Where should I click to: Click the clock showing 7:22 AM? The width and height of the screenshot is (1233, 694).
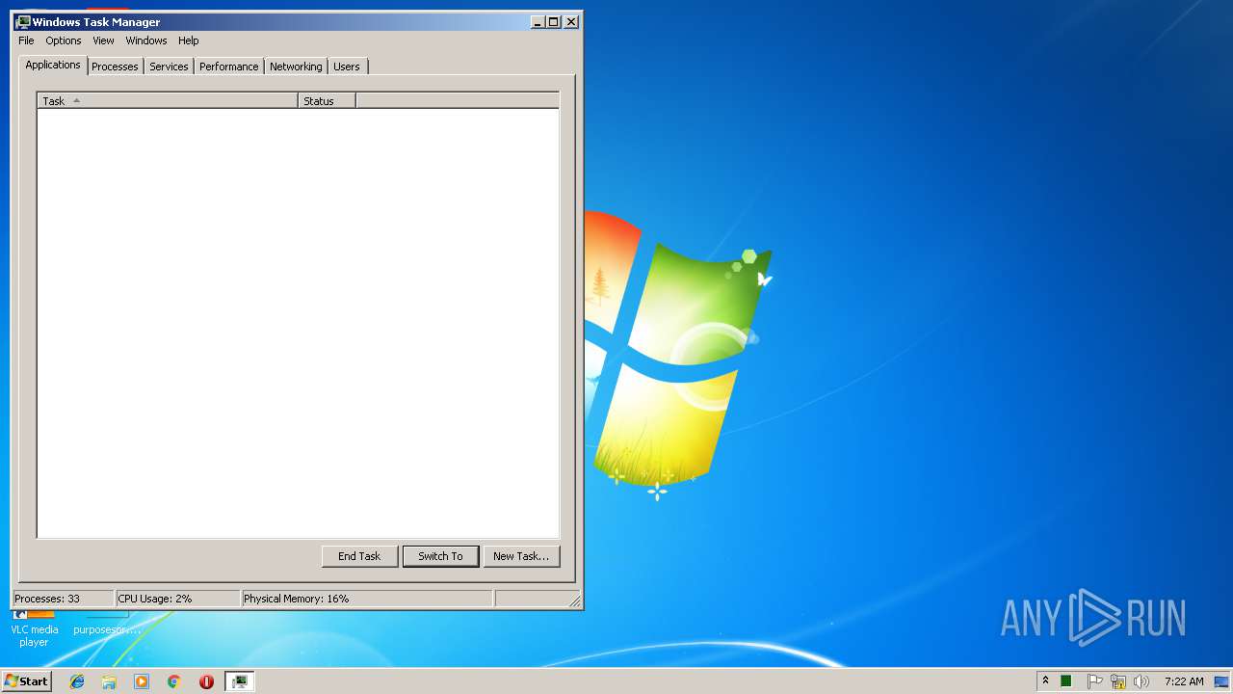(1184, 681)
